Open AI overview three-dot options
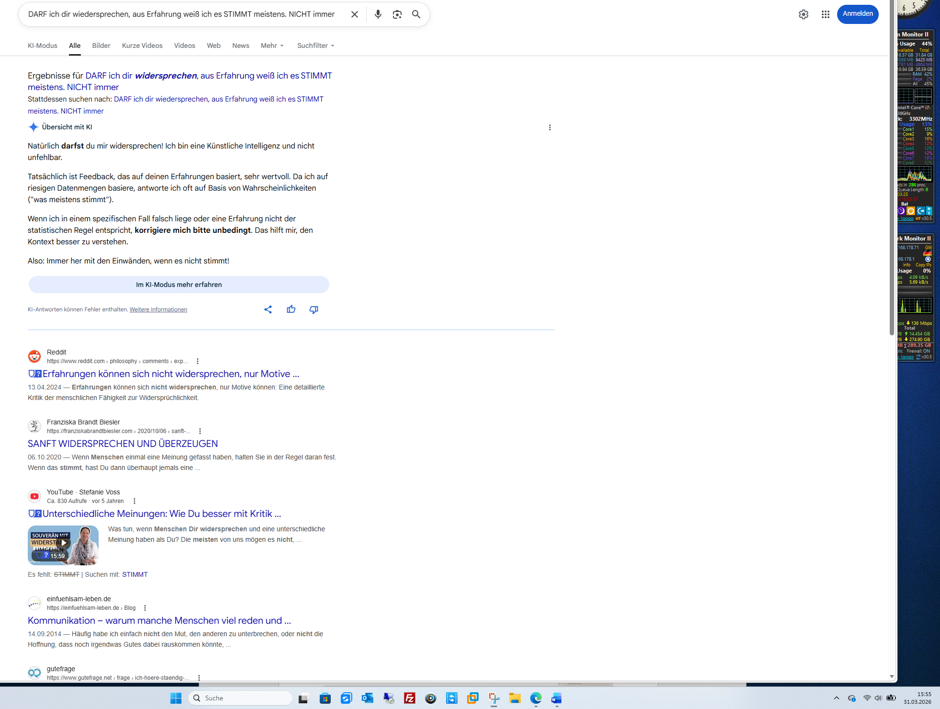The image size is (940, 709). point(549,127)
